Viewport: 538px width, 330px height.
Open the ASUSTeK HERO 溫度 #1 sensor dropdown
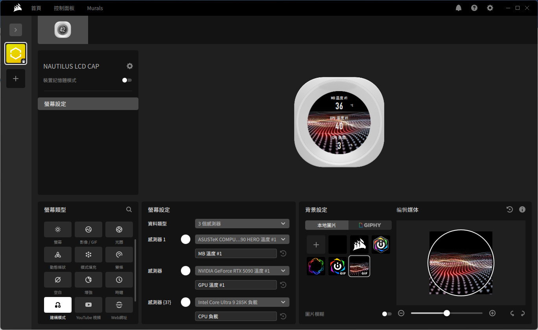click(x=242, y=239)
